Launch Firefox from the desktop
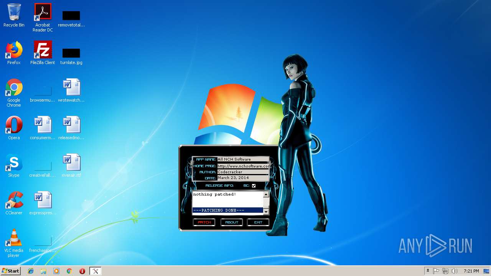The image size is (491, 276). (14, 53)
